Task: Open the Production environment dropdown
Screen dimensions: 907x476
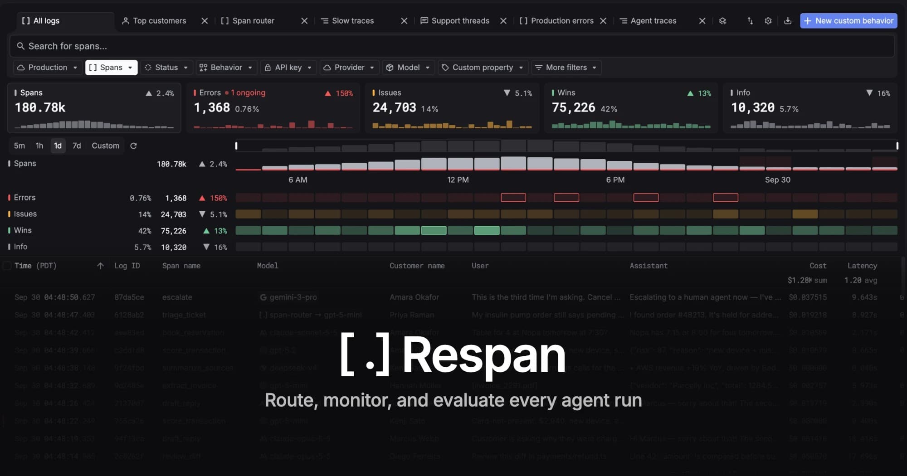Action: point(48,68)
